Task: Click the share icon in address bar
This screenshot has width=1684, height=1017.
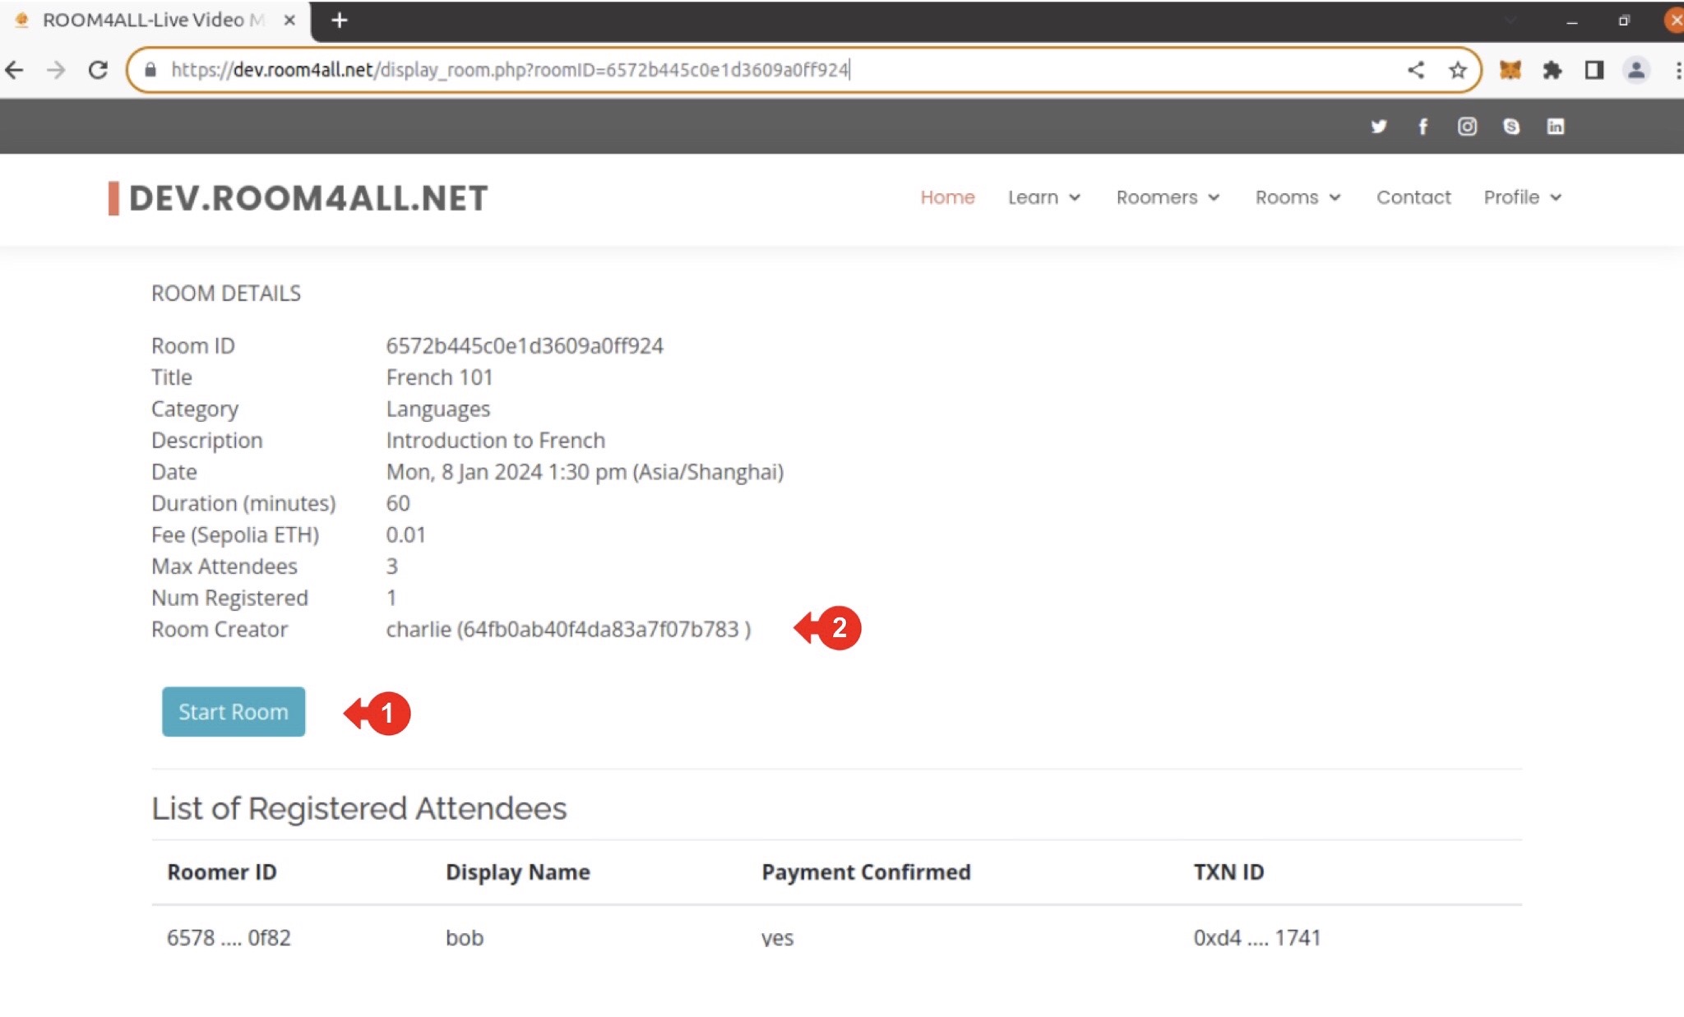Action: click(x=1415, y=70)
